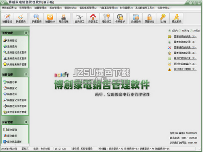Image resolution: width=203 pixels, height=152 pixels.
Task: Open the 销售统计 toolbar button
Action: click(x=50, y=18)
